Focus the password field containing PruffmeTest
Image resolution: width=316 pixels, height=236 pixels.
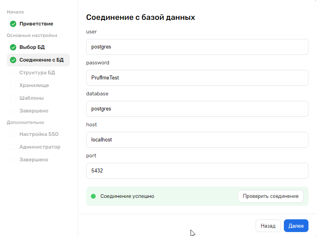pos(197,78)
